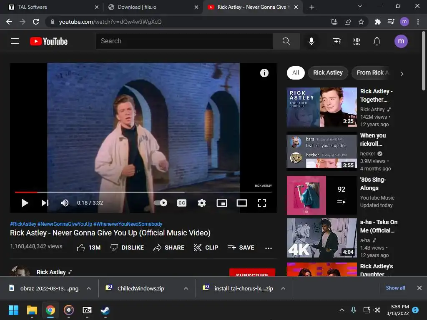
Task: Click the search magnifier button
Action: (x=286, y=41)
